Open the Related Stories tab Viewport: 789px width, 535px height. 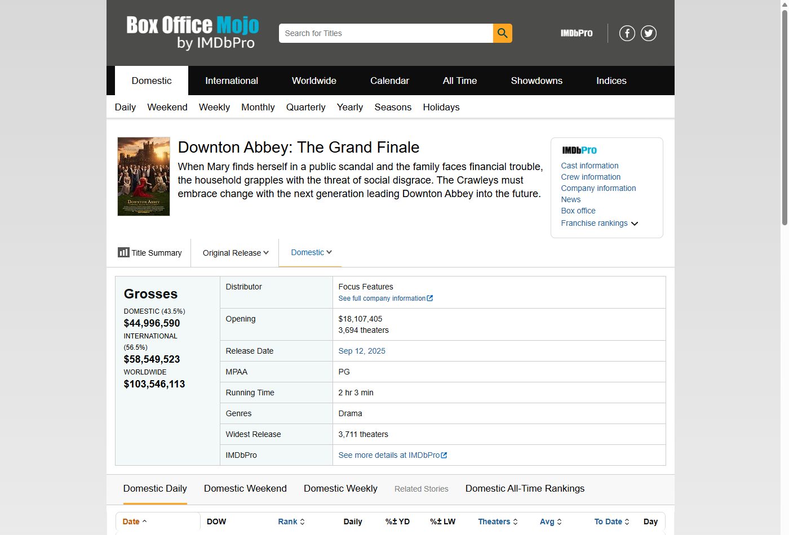[422, 489]
